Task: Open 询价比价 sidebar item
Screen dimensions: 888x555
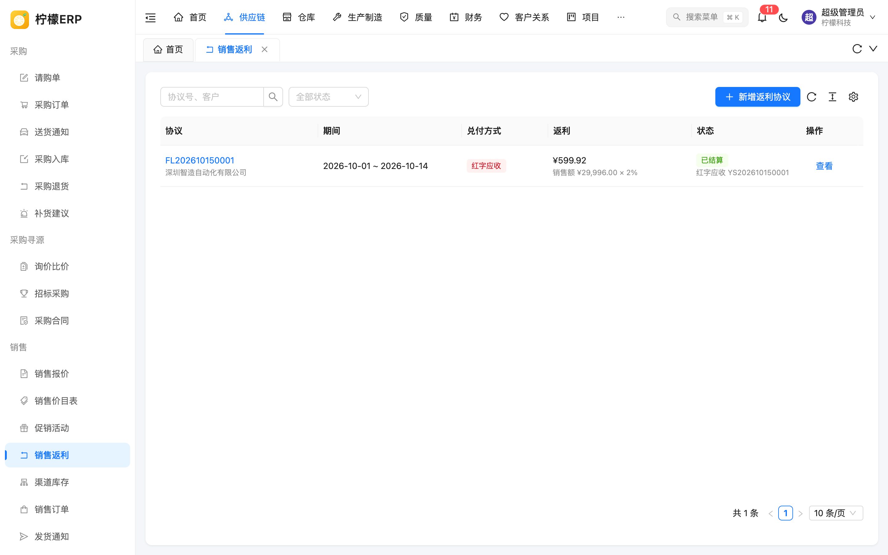Action: tap(68, 266)
